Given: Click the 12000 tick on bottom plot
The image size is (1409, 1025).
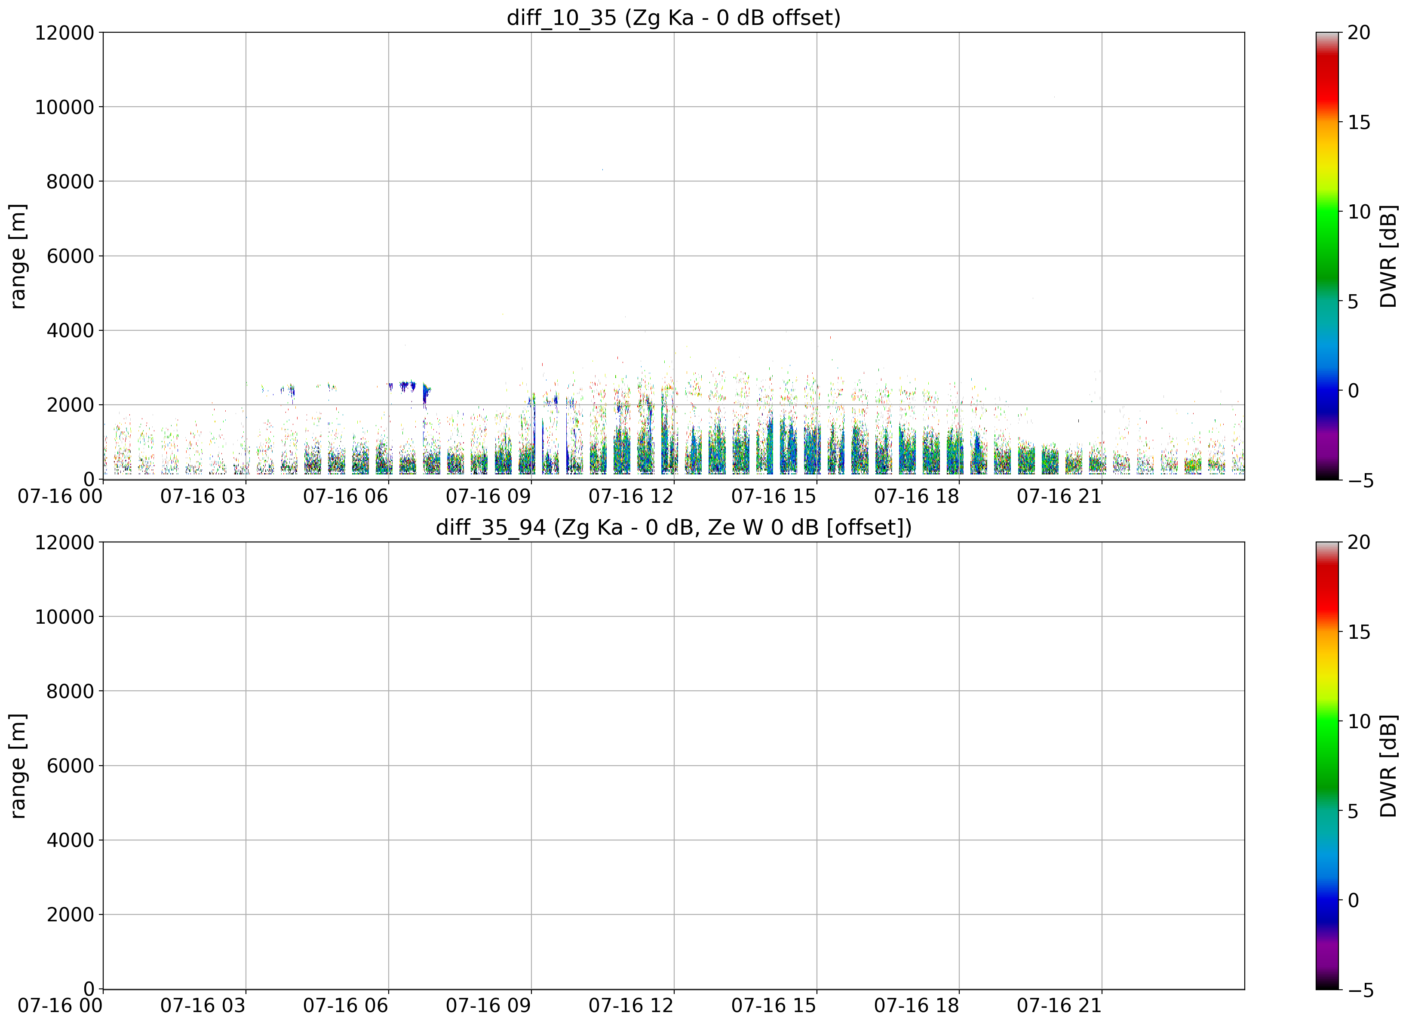Looking at the screenshot, I should click(x=64, y=542).
